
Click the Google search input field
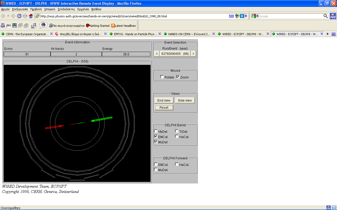[x=291, y=16]
